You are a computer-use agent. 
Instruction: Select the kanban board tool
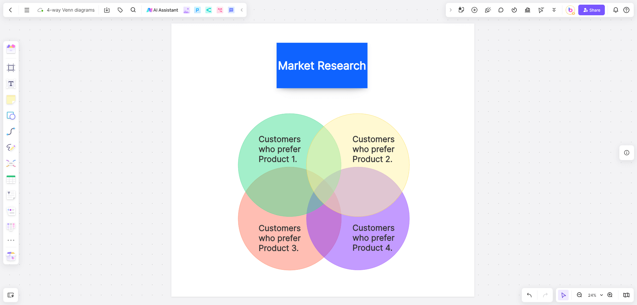click(x=11, y=227)
